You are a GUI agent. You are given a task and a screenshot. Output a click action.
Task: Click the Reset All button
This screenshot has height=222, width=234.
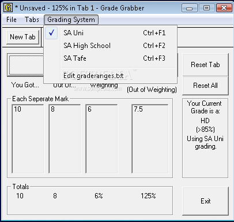tap(205, 86)
